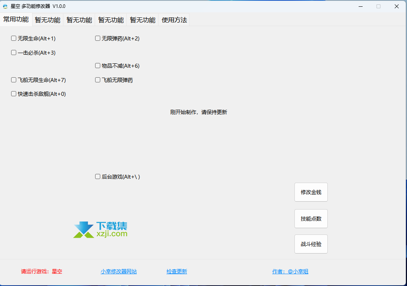Click the 请运行游戏: 星空 status text
The image size is (407, 286).
42,271
